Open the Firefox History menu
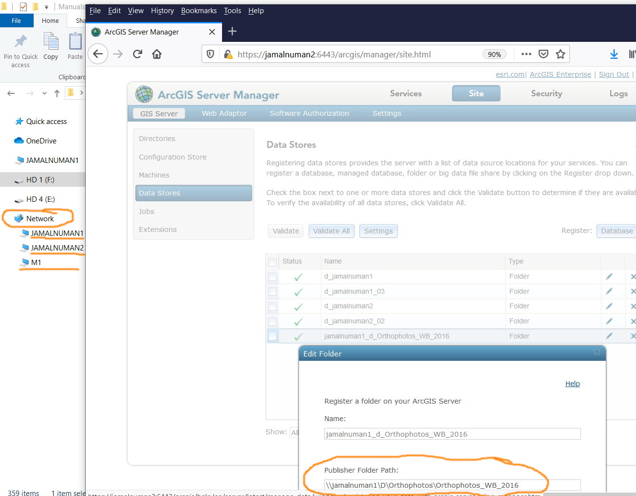 point(162,11)
